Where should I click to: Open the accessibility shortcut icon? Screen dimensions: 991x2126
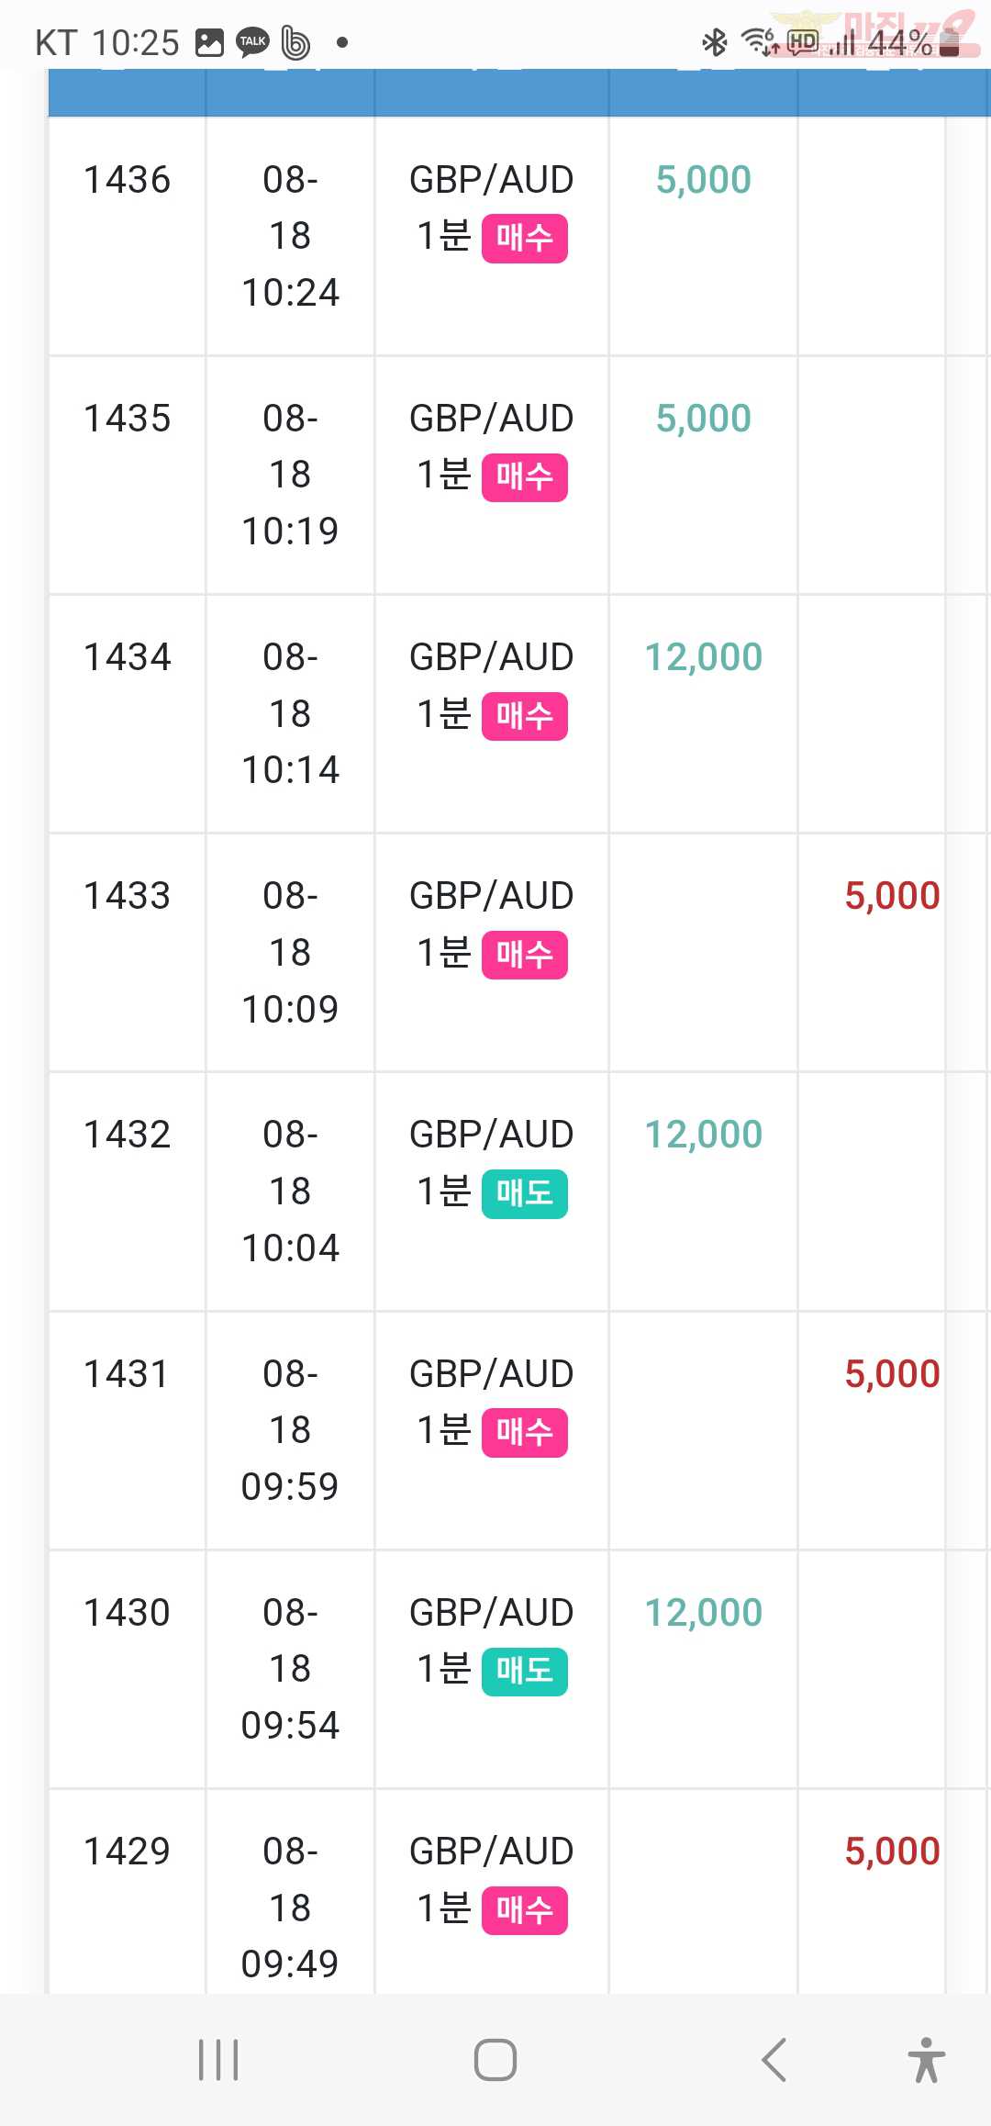(x=926, y=2060)
